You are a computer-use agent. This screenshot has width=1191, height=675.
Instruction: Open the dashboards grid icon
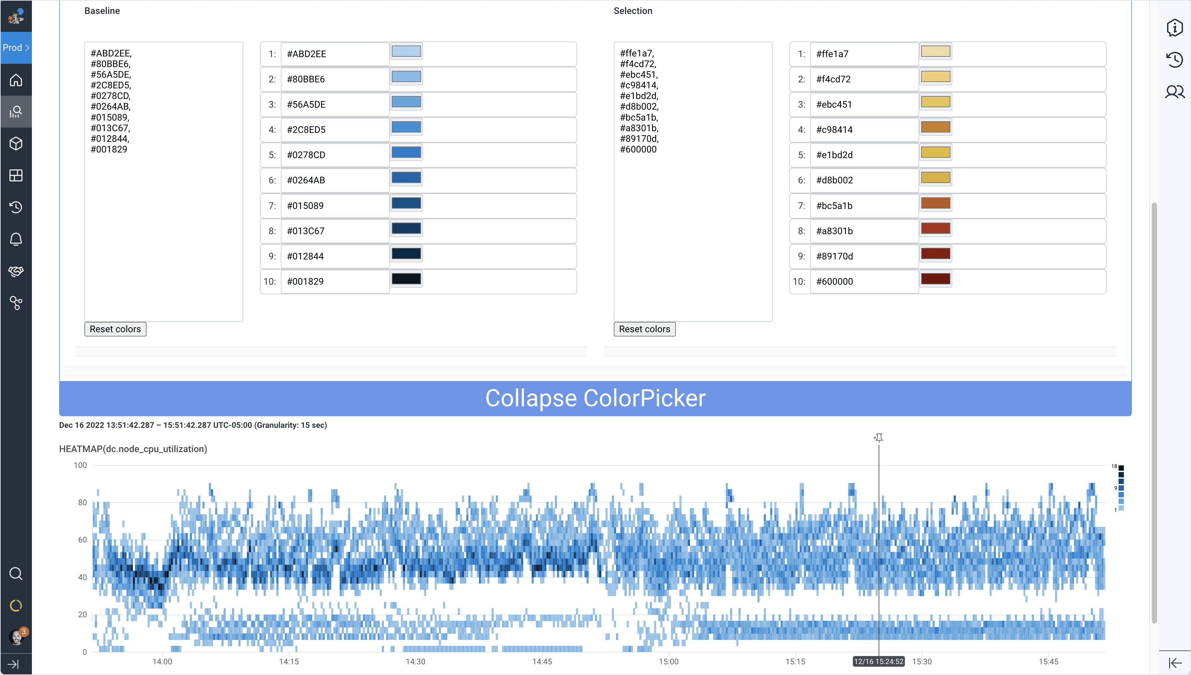pos(16,175)
